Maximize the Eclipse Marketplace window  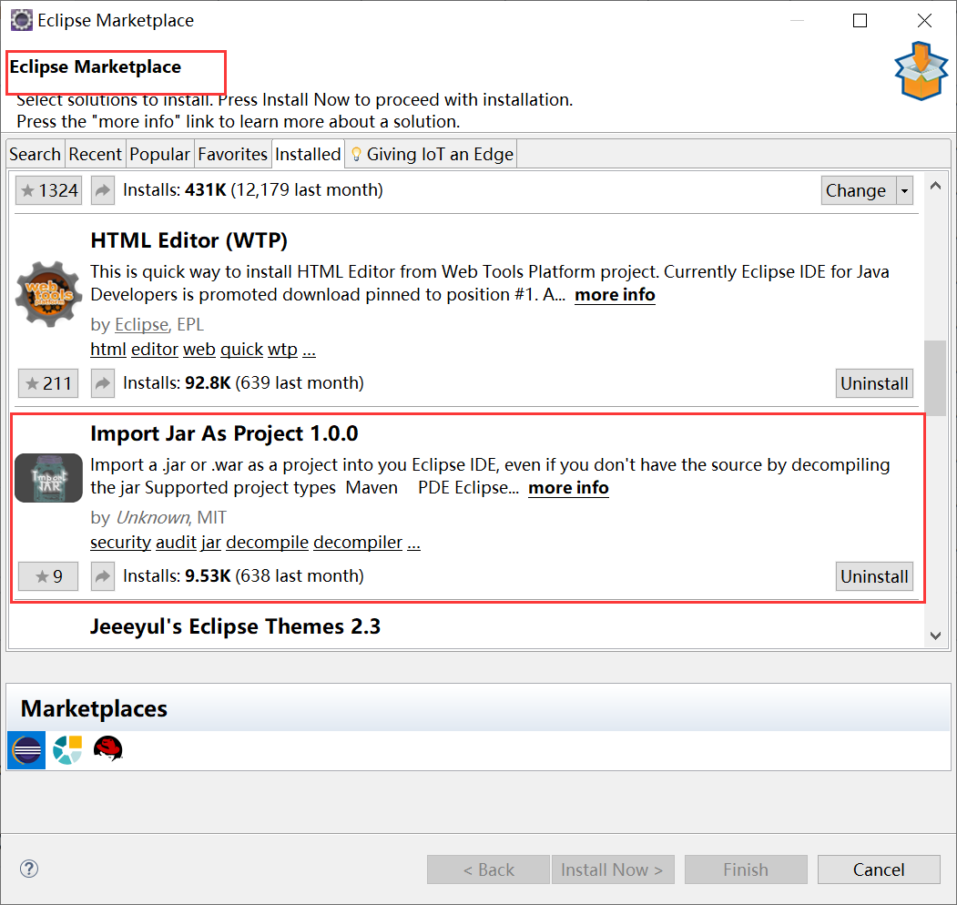coord(860,20)
